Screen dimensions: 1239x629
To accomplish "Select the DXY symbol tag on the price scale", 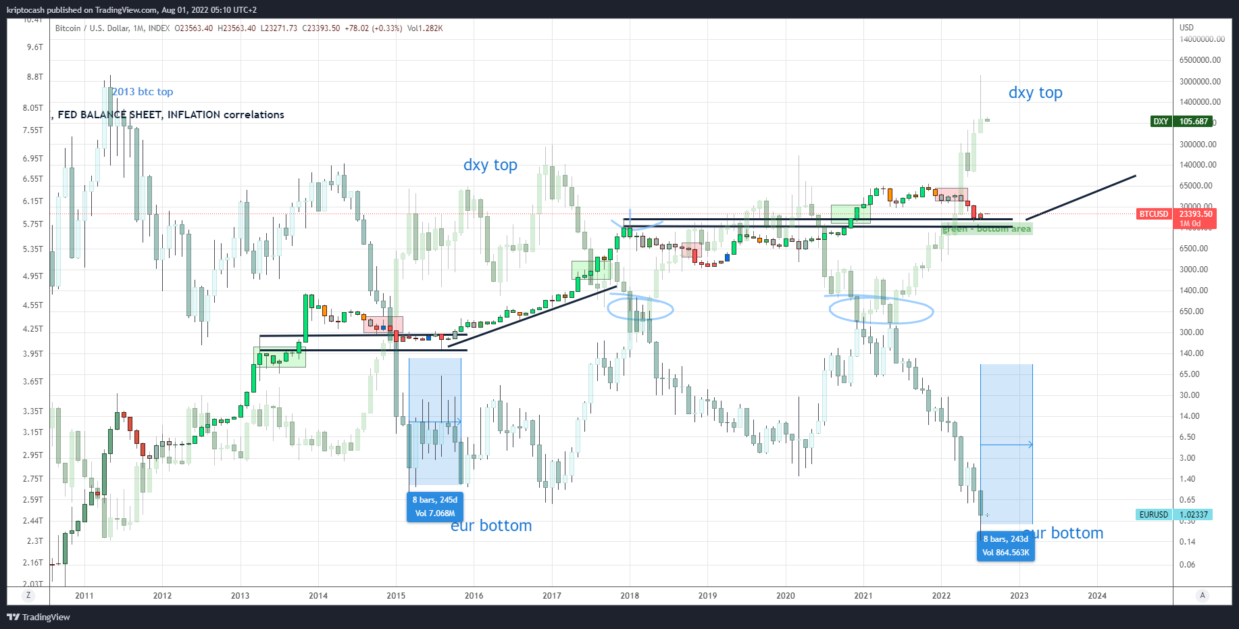I will coord(1161,122).
